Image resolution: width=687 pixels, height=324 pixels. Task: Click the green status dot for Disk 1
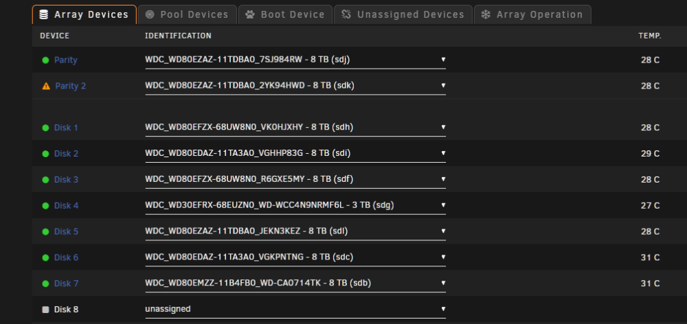click(45, 128)
